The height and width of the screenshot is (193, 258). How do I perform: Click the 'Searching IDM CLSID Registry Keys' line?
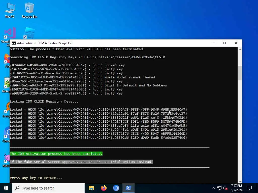(x=87, y=57)
